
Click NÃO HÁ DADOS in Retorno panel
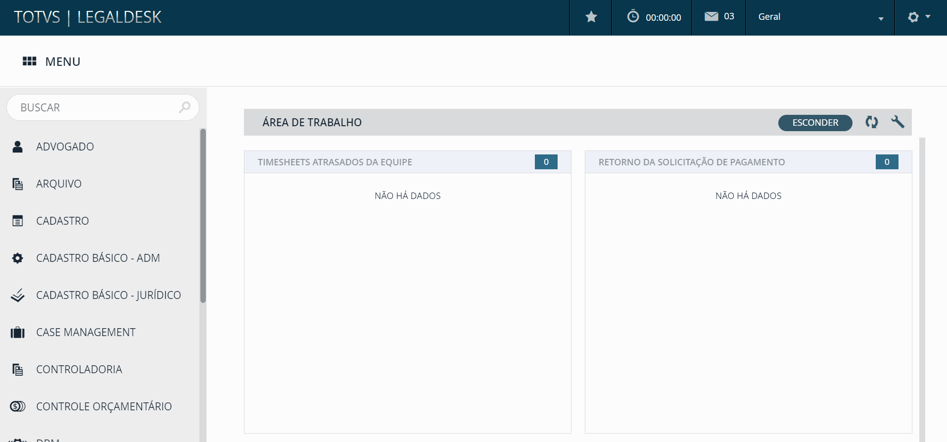point(748,196)
